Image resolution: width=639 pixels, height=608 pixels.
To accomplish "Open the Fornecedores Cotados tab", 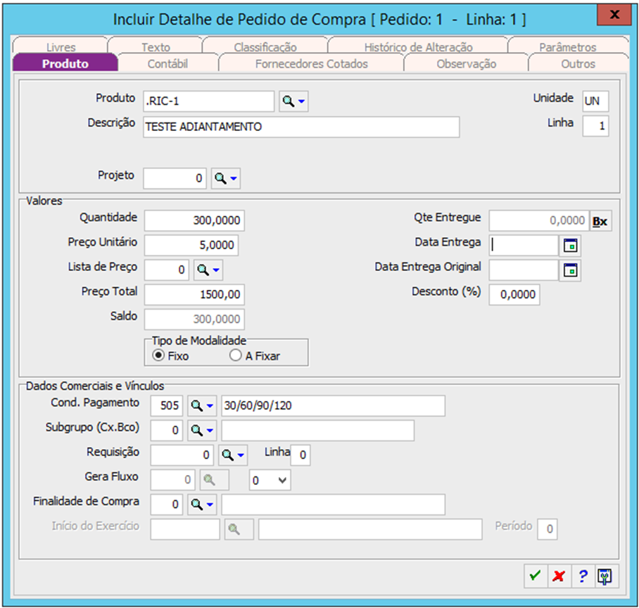I will 311,63.
